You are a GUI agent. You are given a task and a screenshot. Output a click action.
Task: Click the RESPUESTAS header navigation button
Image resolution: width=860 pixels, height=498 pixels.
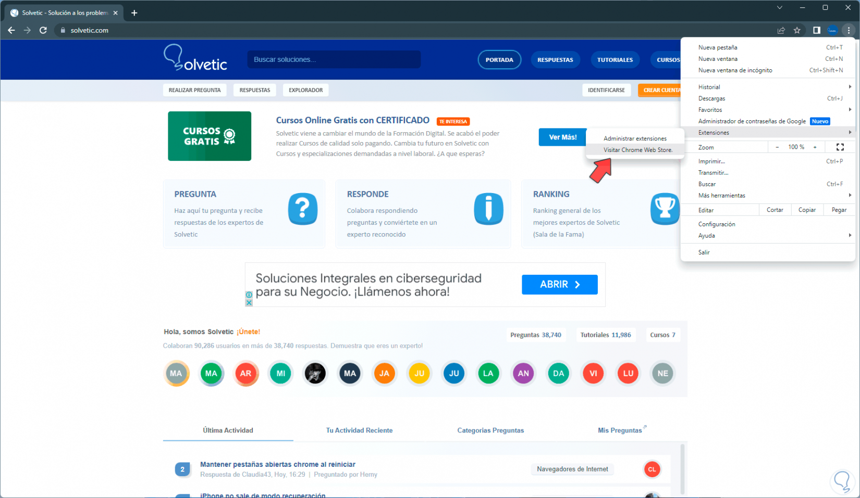click(x=555, y=60)
